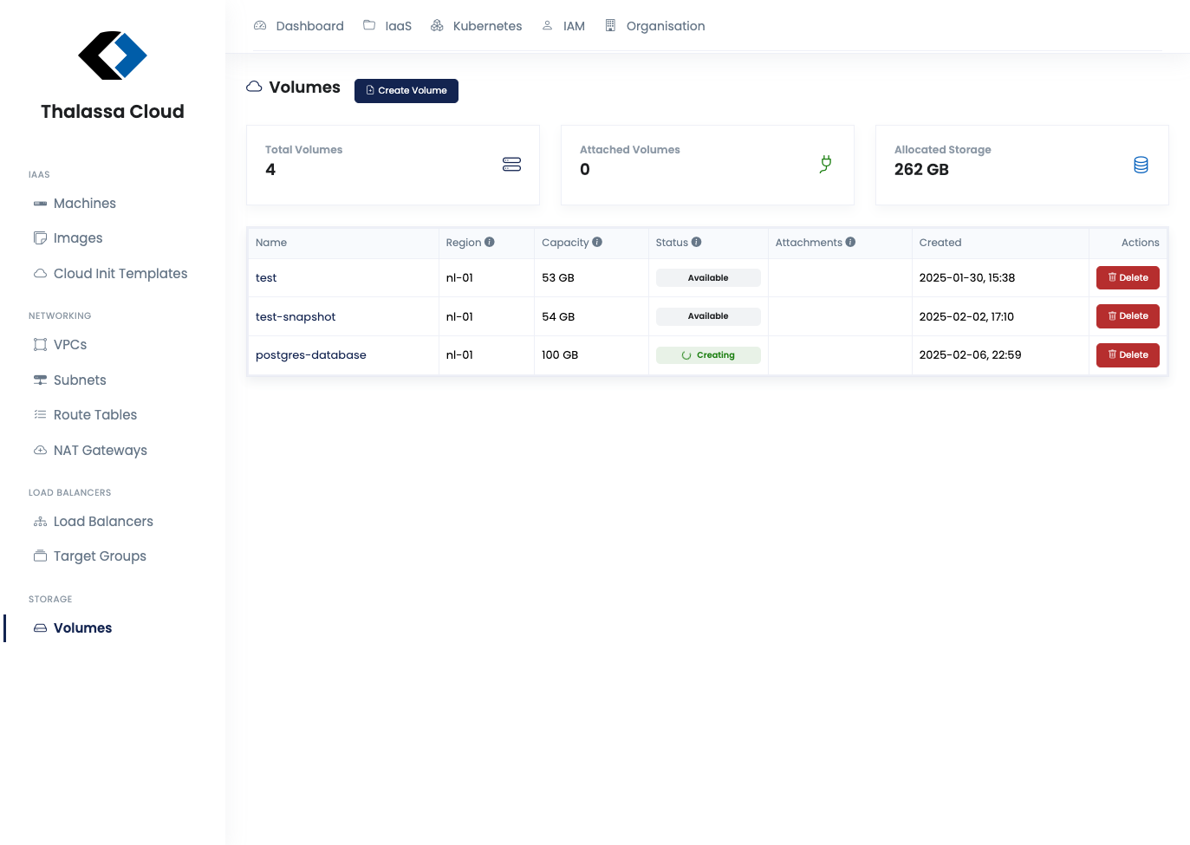Click the info icon beside Capacity header

click(597, 243)
